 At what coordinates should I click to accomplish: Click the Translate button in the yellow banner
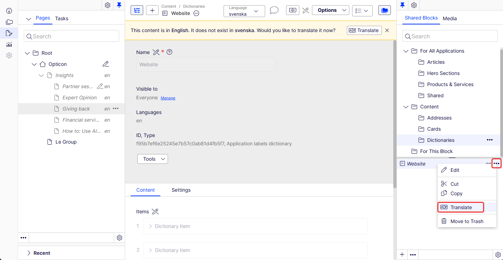[x=364, y=30]
